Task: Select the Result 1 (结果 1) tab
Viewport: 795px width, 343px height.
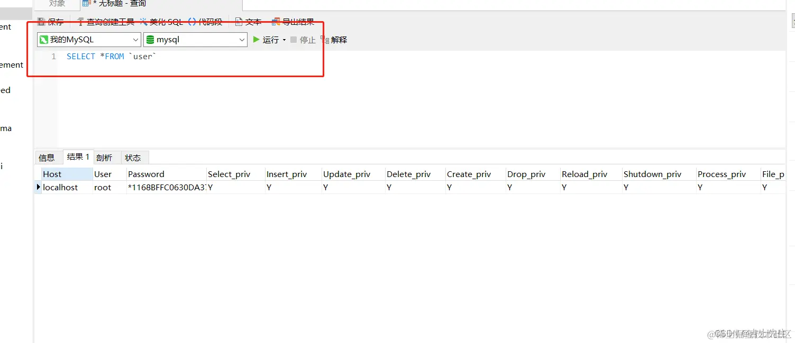Action: click(78, 157)
